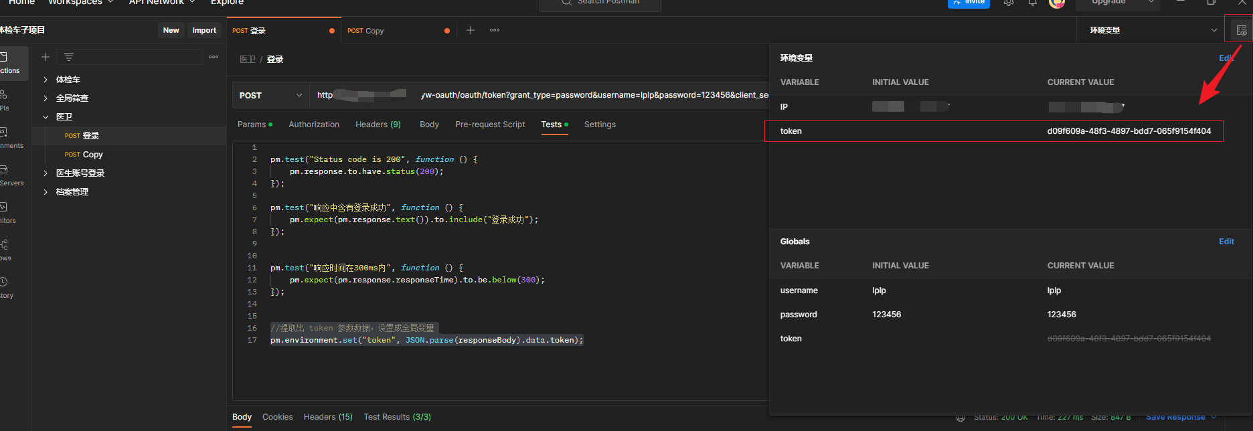Select POST Copy request in tree
Image resolution: width=1253 pixels, height=431 pixels.
click(x=84, y=155)
